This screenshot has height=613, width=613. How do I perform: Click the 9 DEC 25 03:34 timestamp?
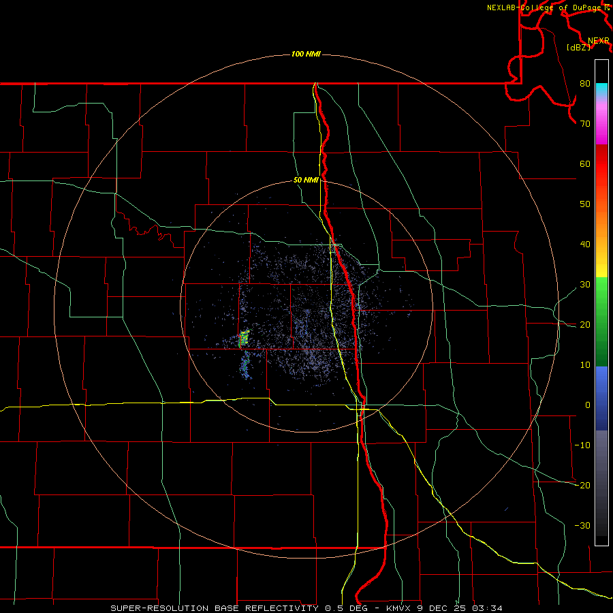(460, 608)
